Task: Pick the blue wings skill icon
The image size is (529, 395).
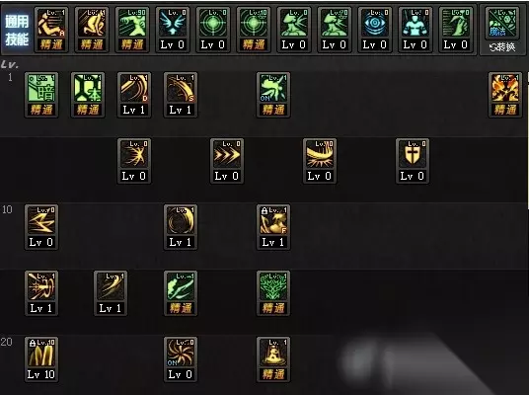Action: pyautogui.click(x=173, y=30)
